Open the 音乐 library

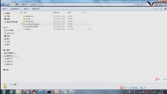pyautogui.click(x=8, y=44)
